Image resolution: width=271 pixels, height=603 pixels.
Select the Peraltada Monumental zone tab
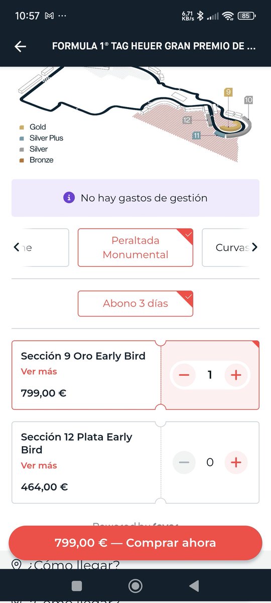pyautogui.click(x=135, y=247)
